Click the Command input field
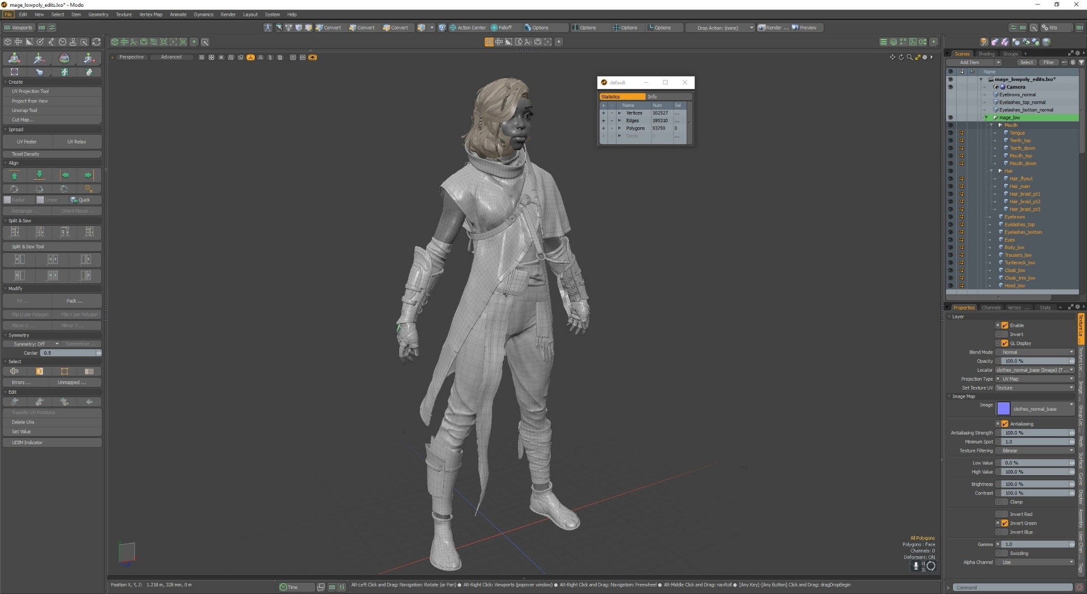The height and width of the screenshot is (594, 1087). click(x=1012, y=588)
